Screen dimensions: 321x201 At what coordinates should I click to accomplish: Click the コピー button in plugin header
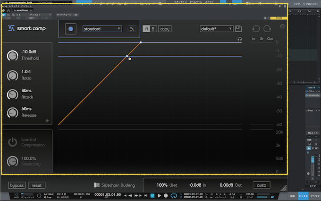coord(32,18)
